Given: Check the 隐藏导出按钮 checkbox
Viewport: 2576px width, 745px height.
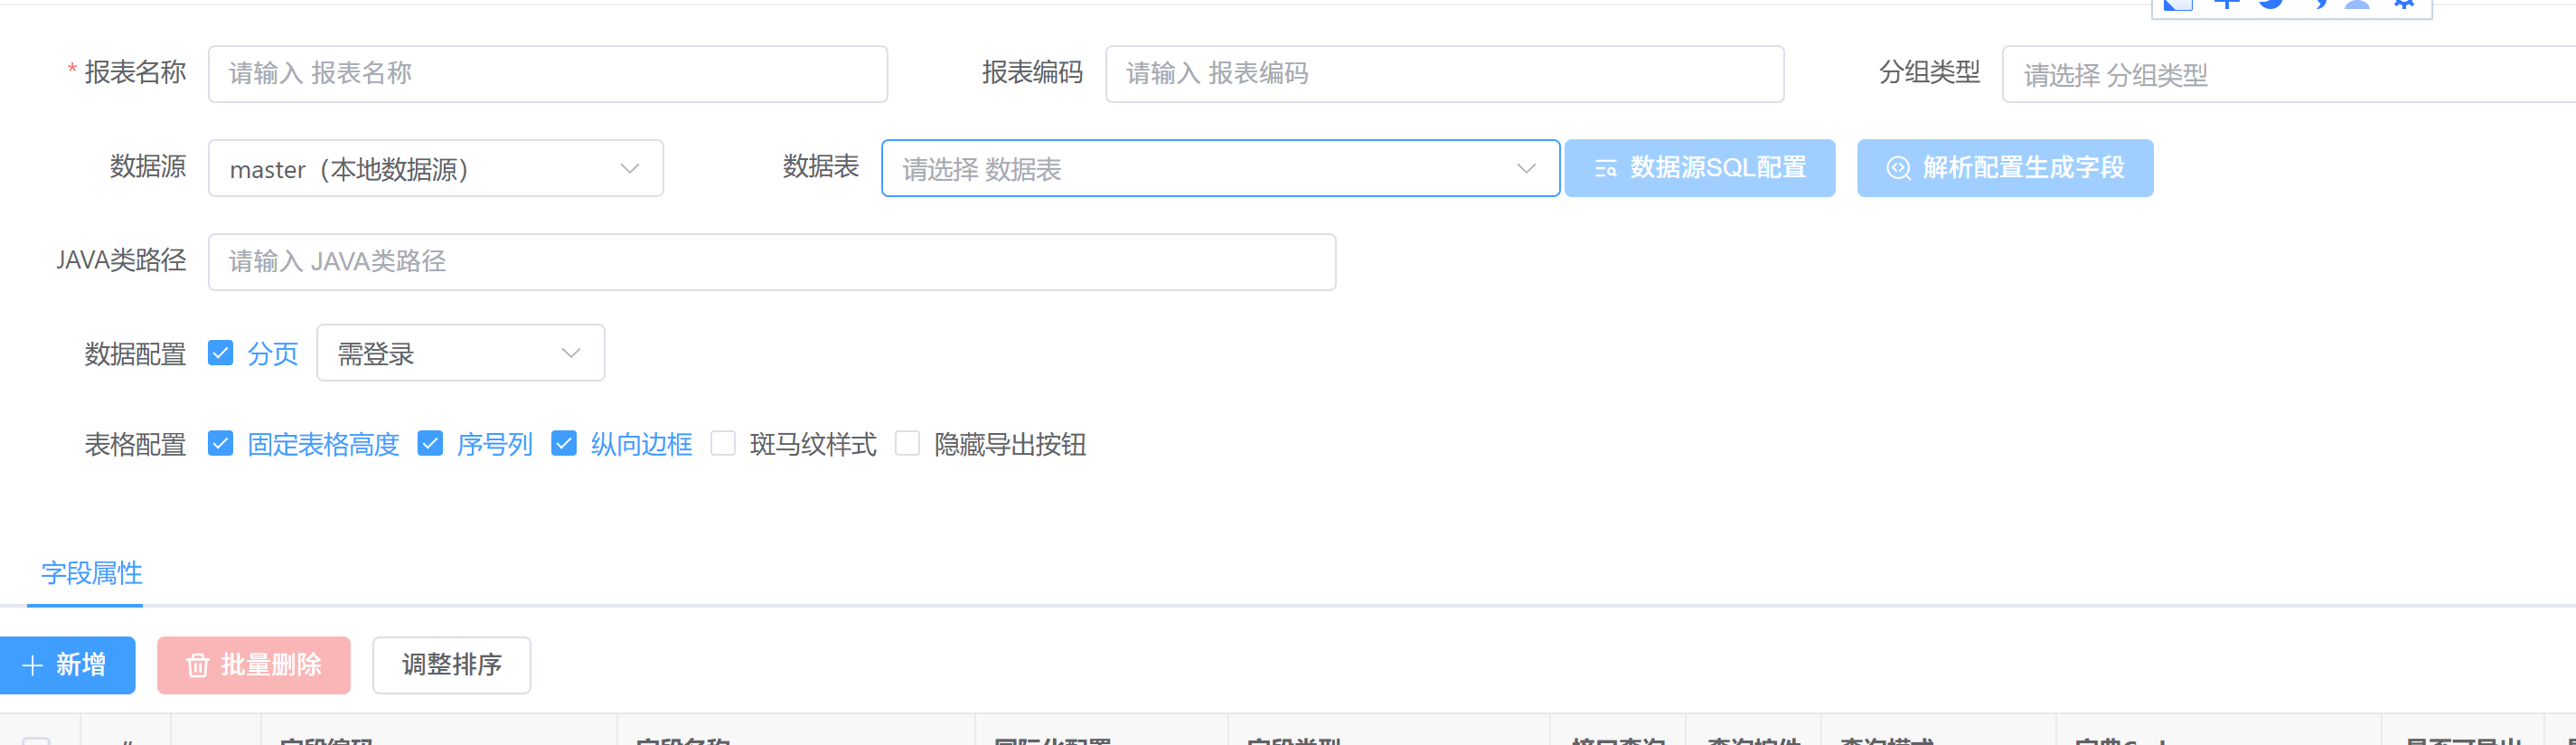Looking at the screenshot, I should 907,443.
